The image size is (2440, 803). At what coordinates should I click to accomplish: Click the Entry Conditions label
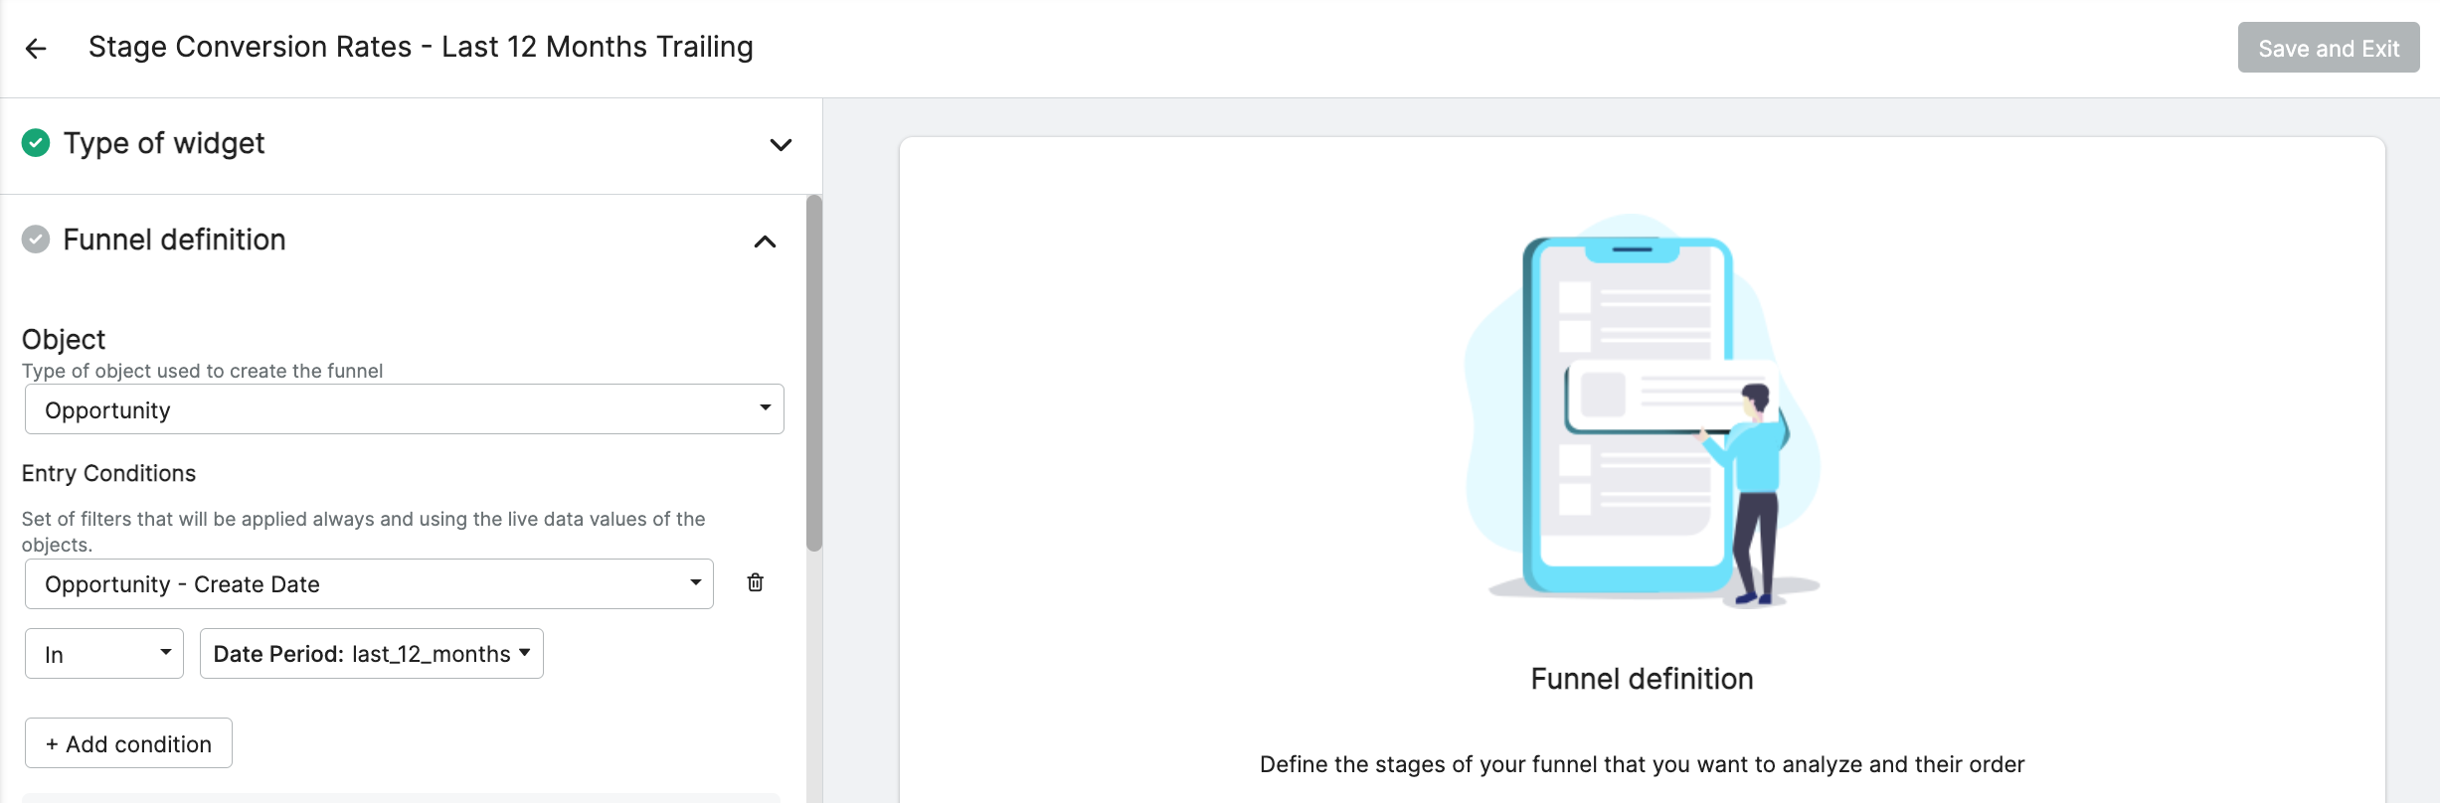108,473
